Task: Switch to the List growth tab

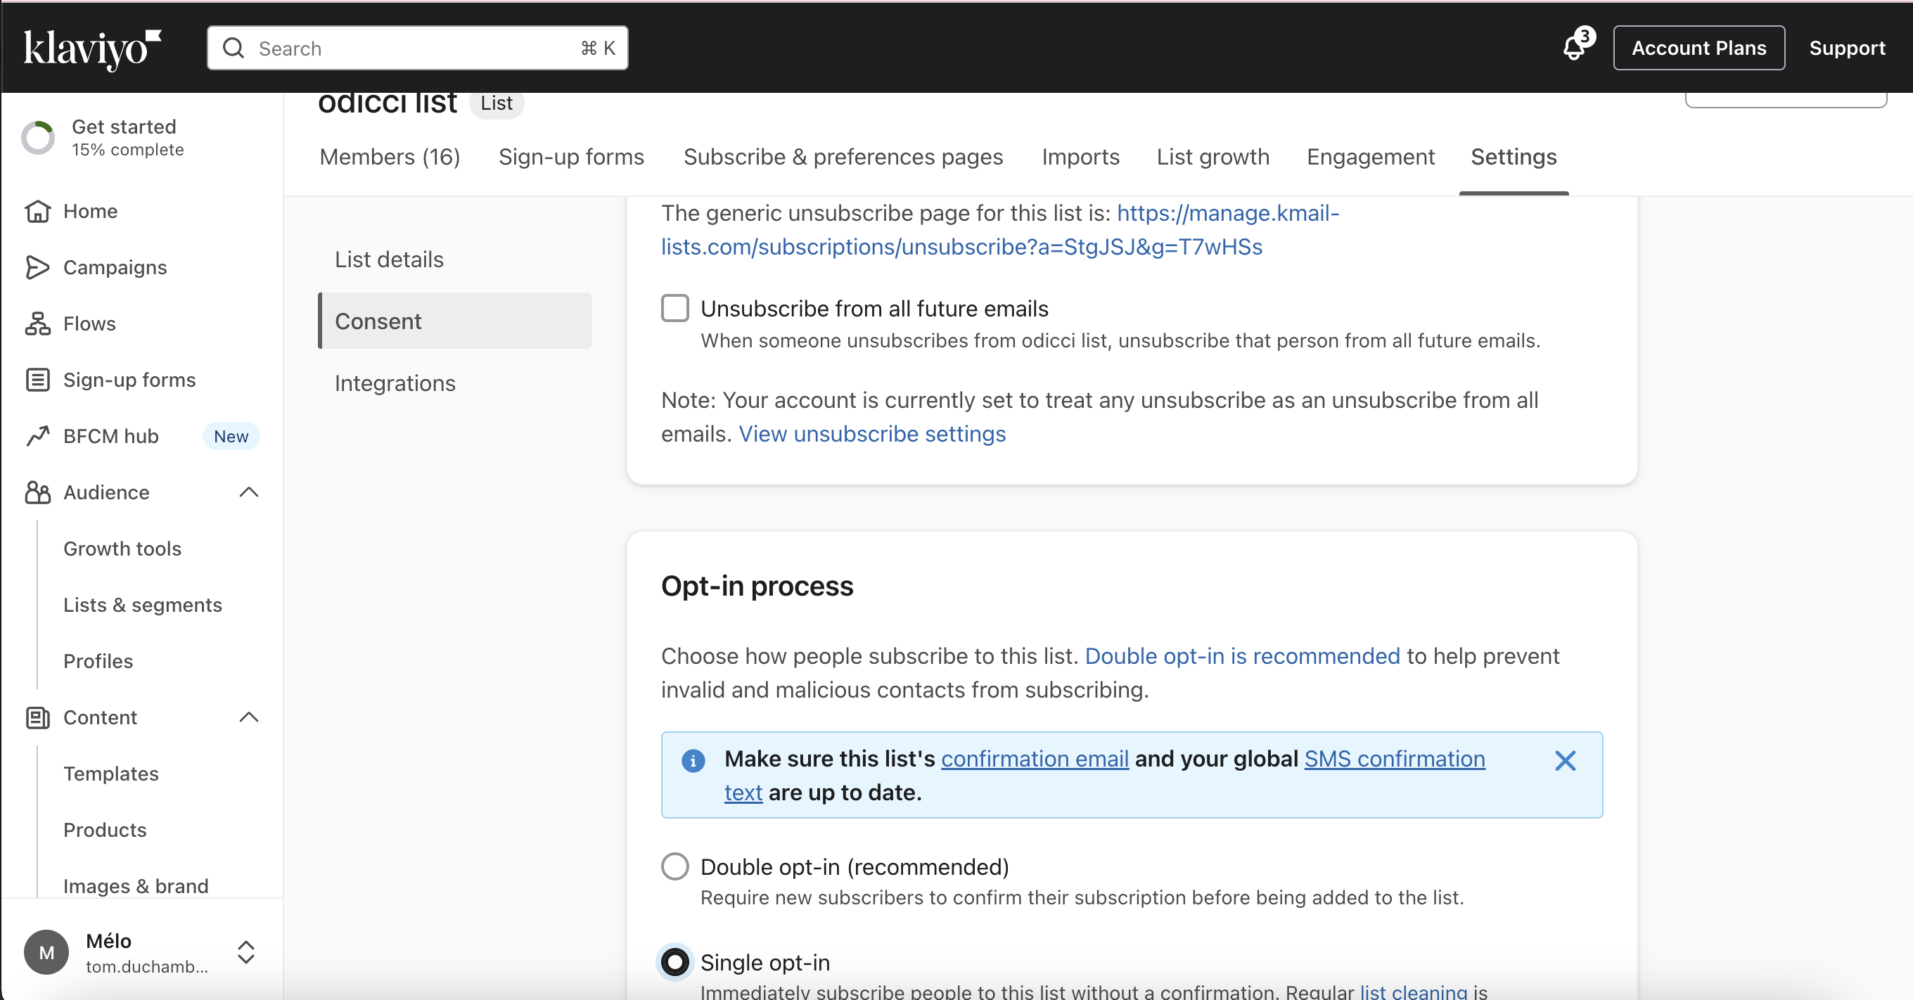Action: pos(1213,158)
